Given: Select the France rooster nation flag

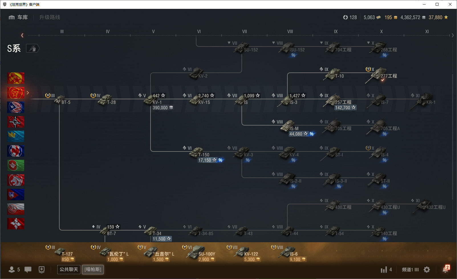Looking at the screenshot, I should pyautogui.click(x=16, y=151).
